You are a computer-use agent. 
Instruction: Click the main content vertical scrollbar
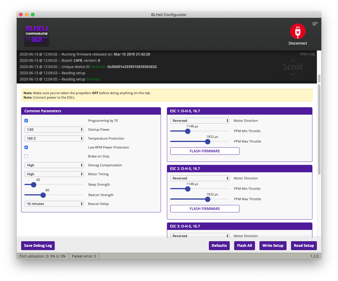point(319,130)
